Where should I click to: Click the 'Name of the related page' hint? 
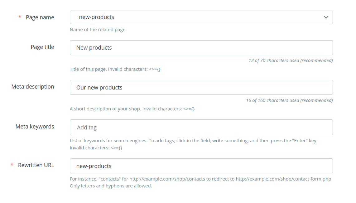point(98,30)
